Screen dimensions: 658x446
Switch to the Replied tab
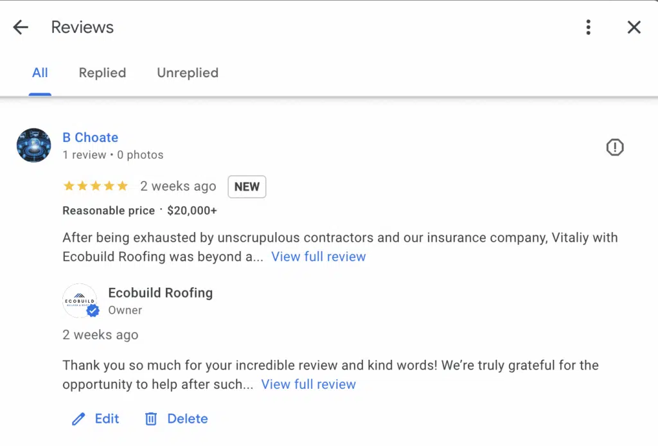coord(102,73)
